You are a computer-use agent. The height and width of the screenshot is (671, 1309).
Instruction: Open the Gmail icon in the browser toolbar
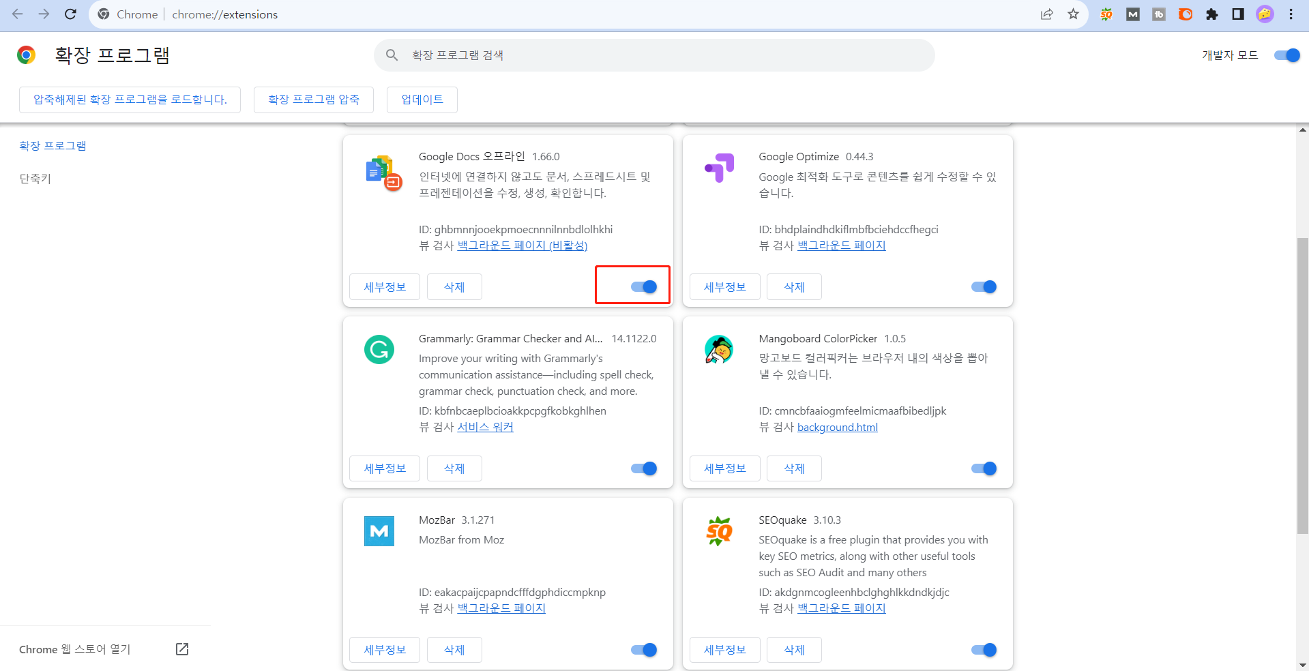pyautogui.click(x=1132, y=14)
